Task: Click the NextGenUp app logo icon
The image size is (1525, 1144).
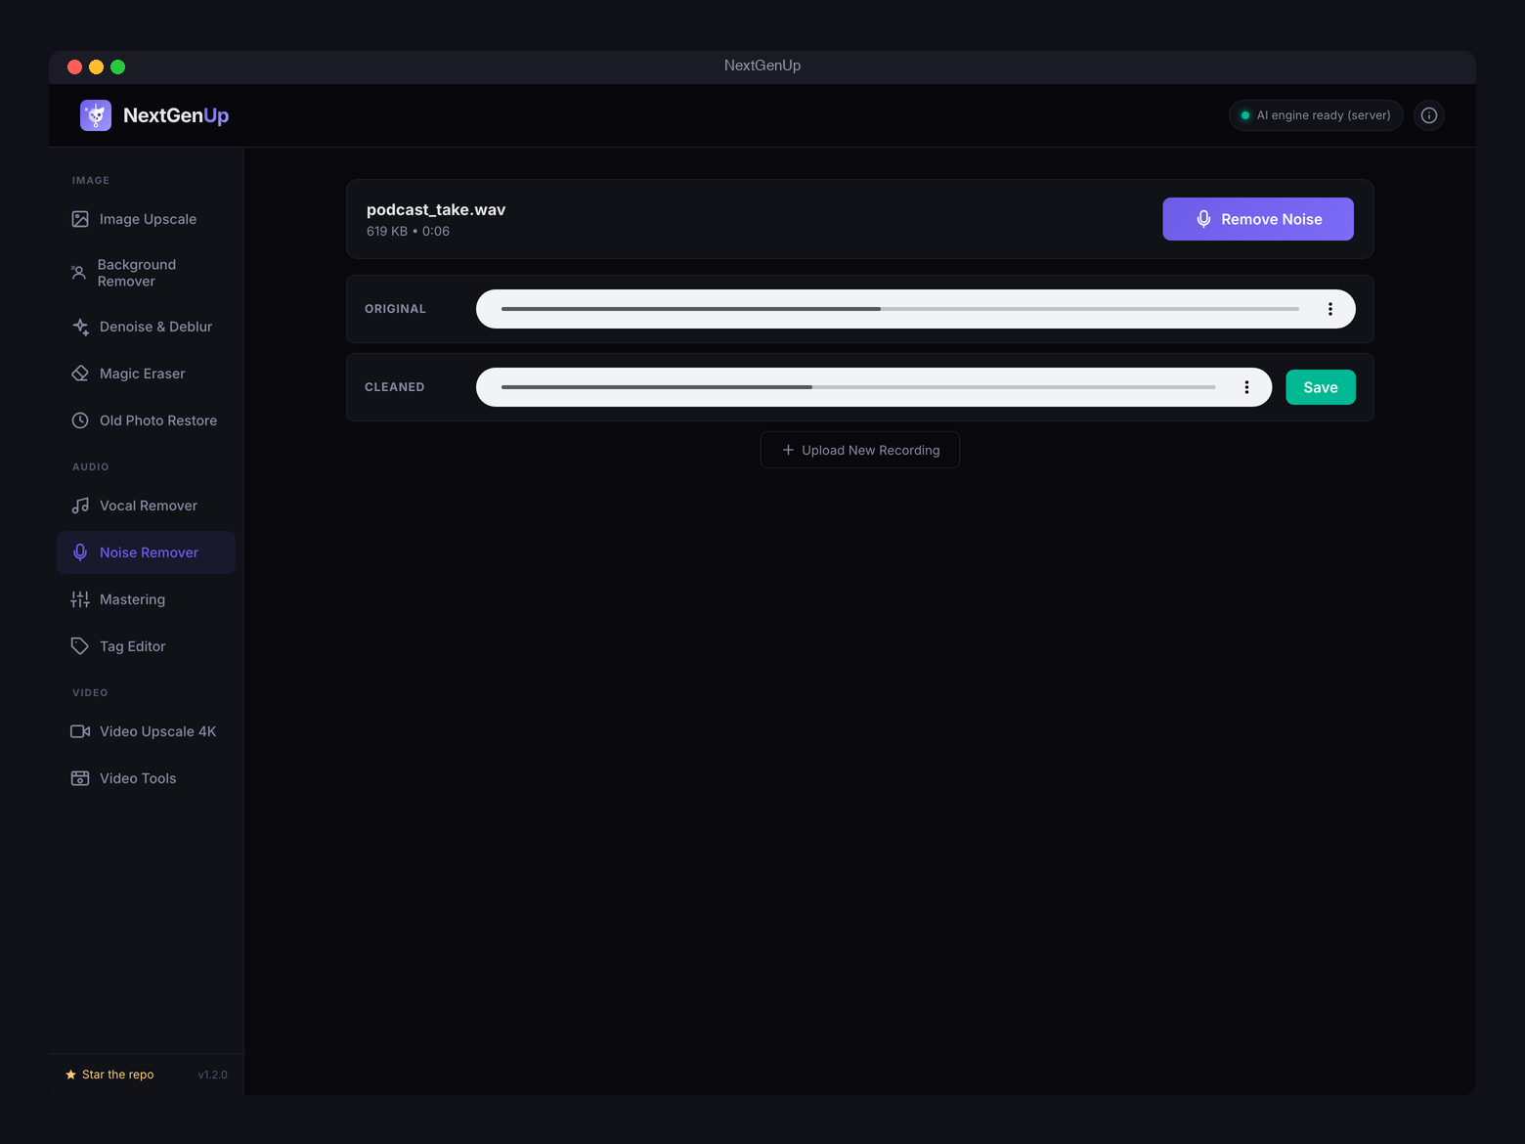Action: tap(96, 115)
